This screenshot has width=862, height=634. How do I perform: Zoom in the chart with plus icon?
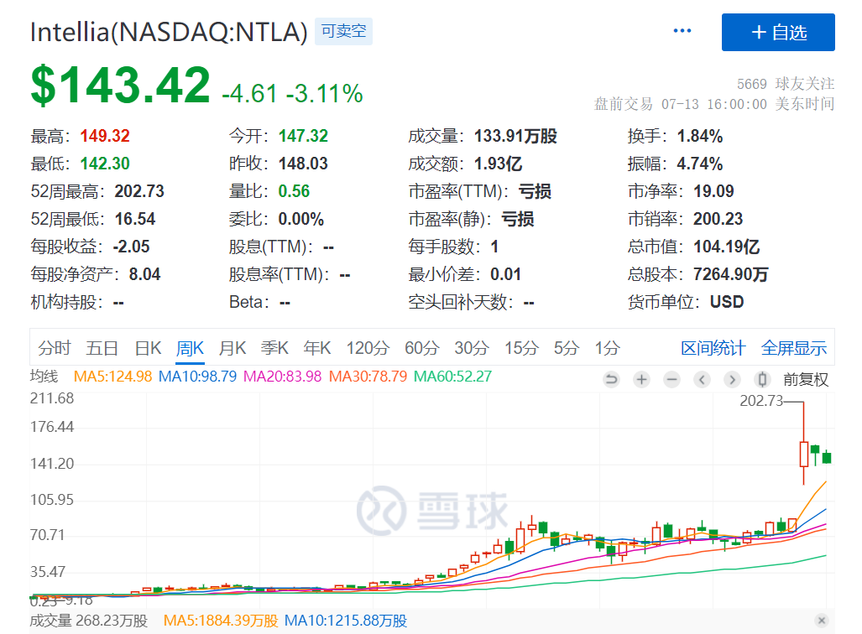pos(641,379)
